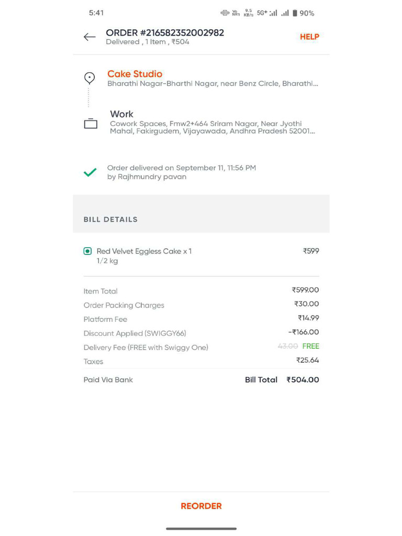Screen dimensions: 402x536
Task: Tap the battery status icon
Action: click(295, 13)
